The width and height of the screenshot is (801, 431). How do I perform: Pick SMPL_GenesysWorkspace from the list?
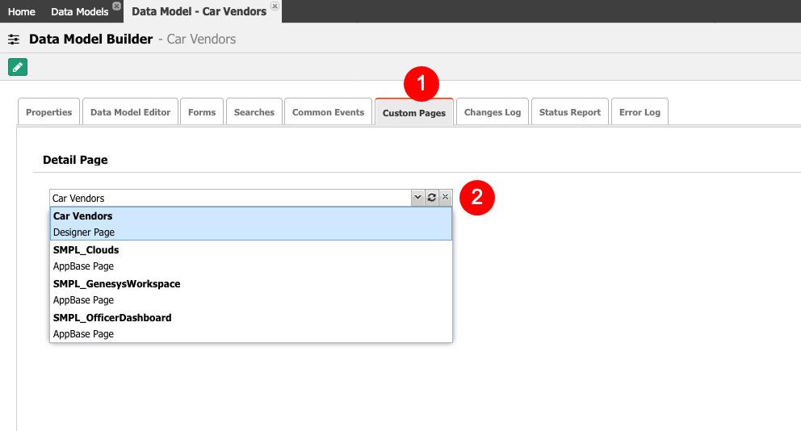coord(251,291)
